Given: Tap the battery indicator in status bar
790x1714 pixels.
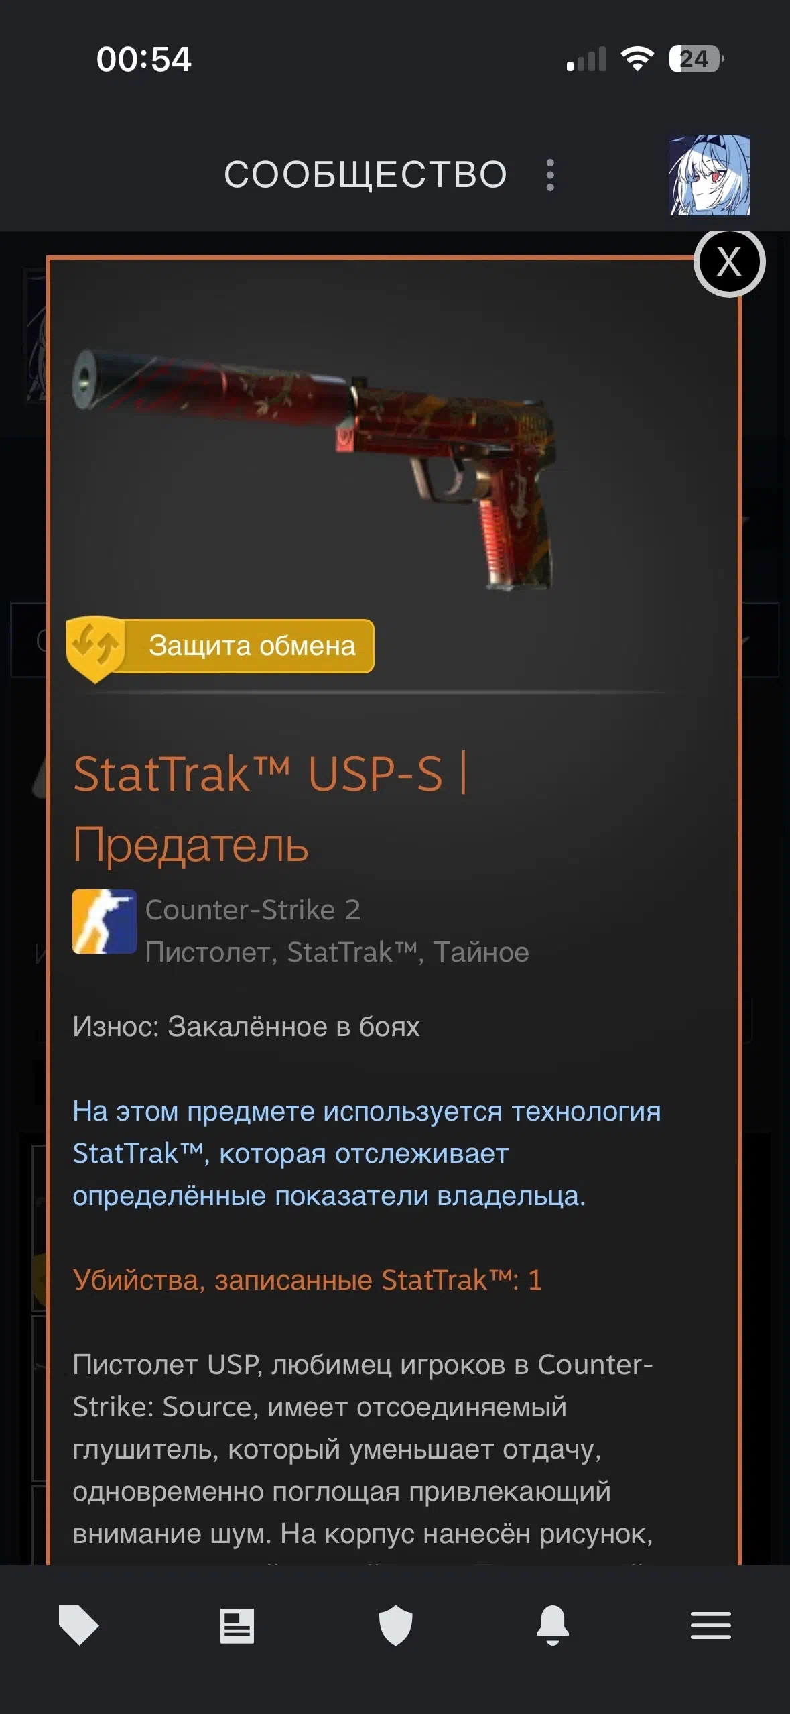Looking at the screenshot, I should point(696,59).
